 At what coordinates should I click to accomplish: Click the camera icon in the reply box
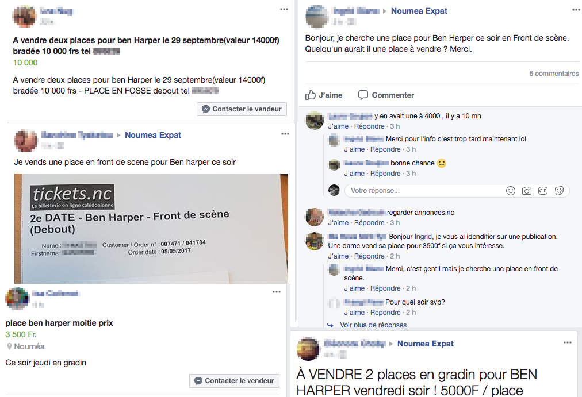point(527,191)
